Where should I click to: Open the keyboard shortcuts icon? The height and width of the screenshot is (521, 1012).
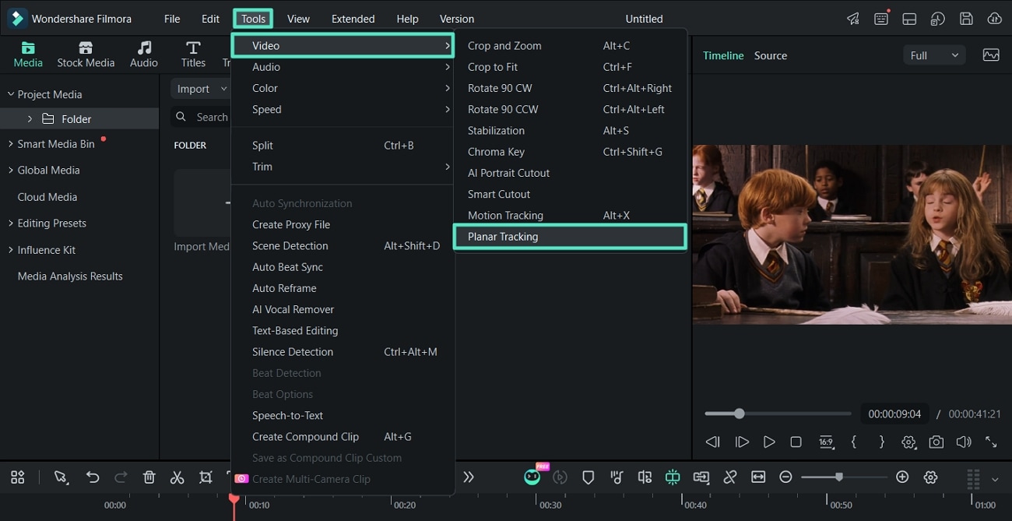point(881,19)
